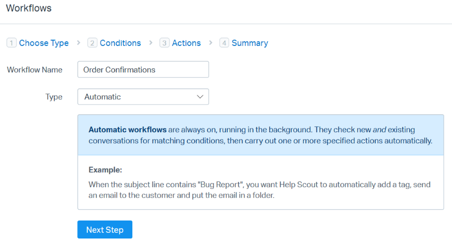Click the Type field label
Viewport: 452px width, 248px height.
54,97
